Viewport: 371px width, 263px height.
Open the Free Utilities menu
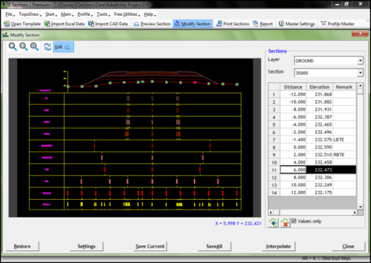[x=127, y=14]
